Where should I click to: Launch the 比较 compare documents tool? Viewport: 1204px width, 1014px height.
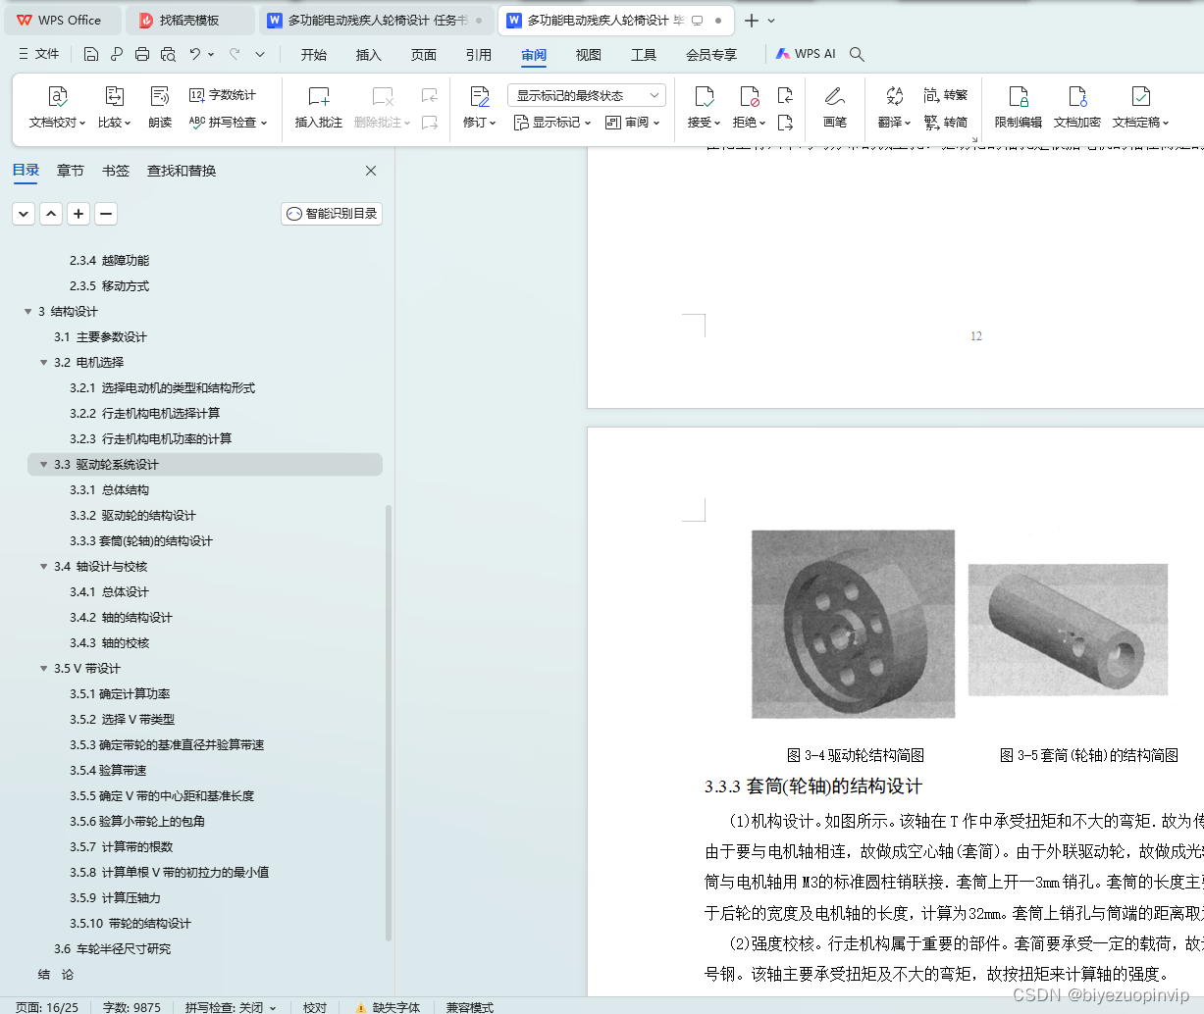(114, 108)
